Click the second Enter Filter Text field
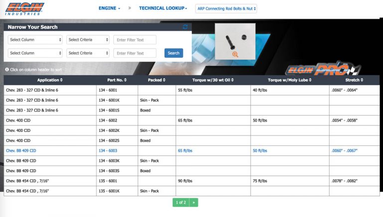 click(135, 53)
